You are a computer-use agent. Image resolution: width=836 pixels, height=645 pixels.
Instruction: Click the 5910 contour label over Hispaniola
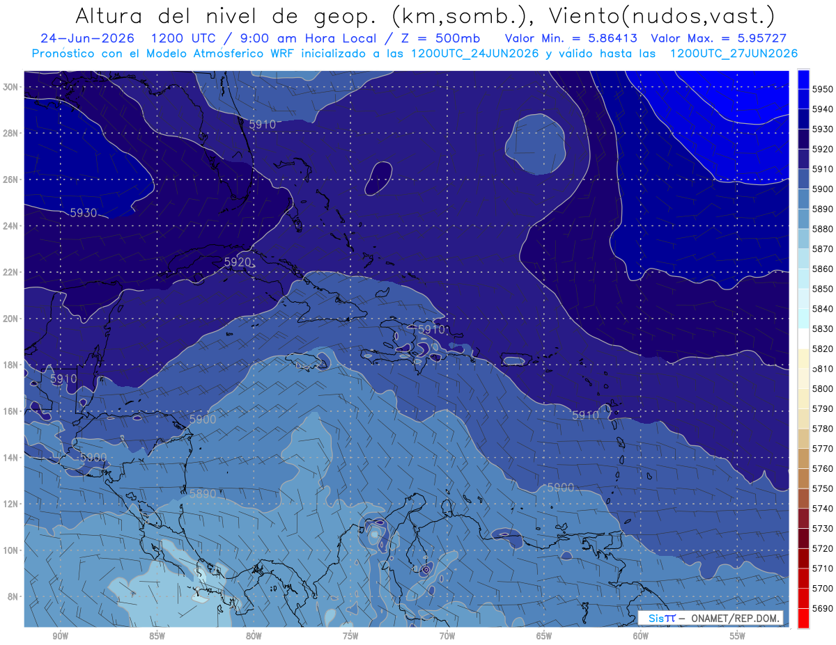click(x=431, y=329)
